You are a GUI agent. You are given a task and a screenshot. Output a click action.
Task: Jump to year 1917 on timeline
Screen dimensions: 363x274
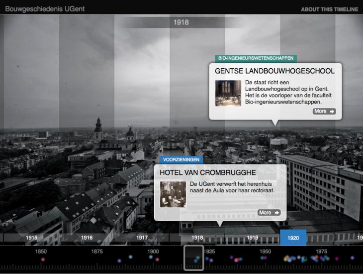coord(142,238)
